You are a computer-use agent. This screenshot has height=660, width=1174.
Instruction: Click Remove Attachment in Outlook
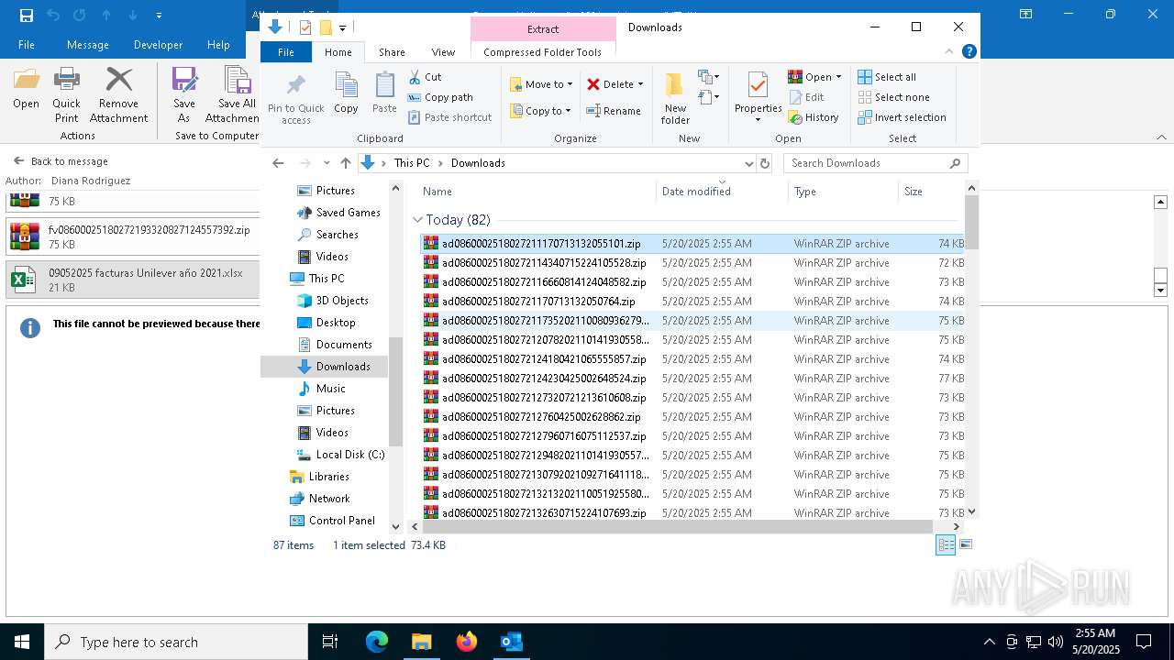pos(118,95)
